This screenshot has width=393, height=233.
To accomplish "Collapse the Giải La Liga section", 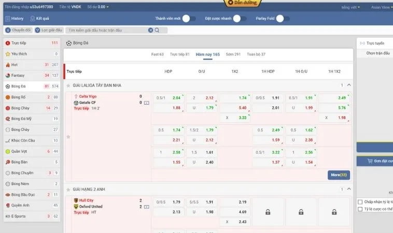I will coord(349,85).
